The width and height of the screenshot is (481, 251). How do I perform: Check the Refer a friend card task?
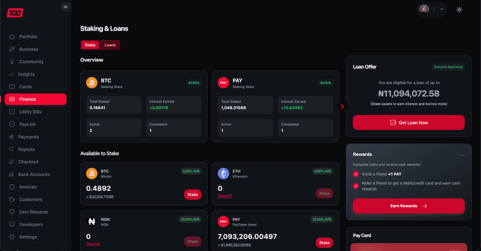click(356, 186)
